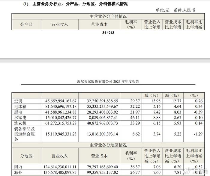Screen dimensions: 210x176
Task: Select 空调 revenue 45,659,954,167.67
Action: point(61,101)
